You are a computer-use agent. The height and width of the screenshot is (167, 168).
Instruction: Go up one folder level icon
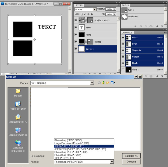[103, 83]
